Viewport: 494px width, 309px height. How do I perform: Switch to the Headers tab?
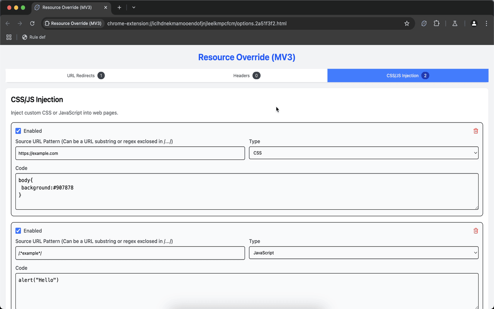(247, 75)
